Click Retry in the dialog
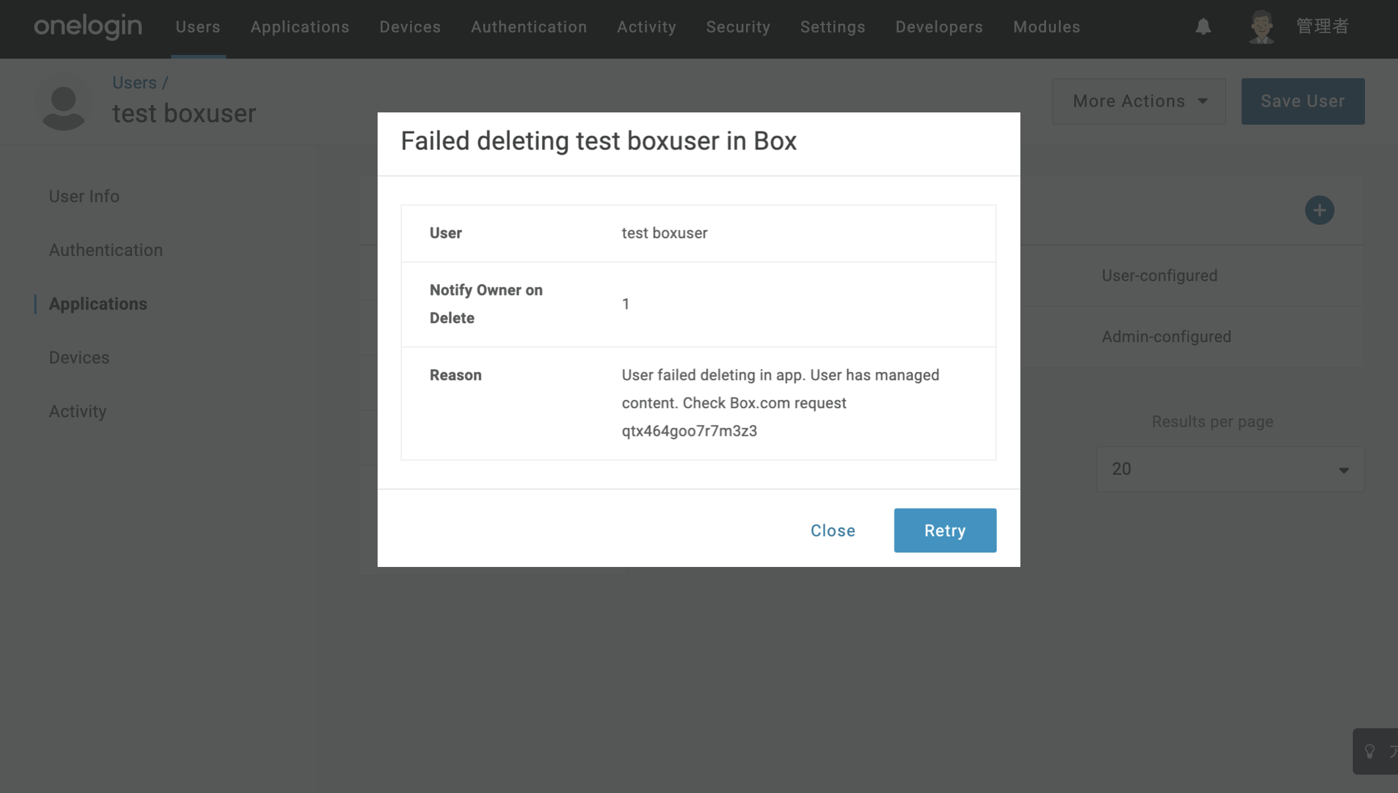 click(x=945, y=530)
